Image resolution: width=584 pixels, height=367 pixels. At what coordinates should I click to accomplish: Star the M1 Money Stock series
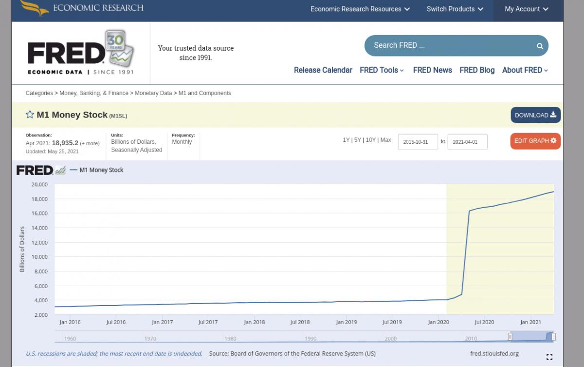[30, 115]
